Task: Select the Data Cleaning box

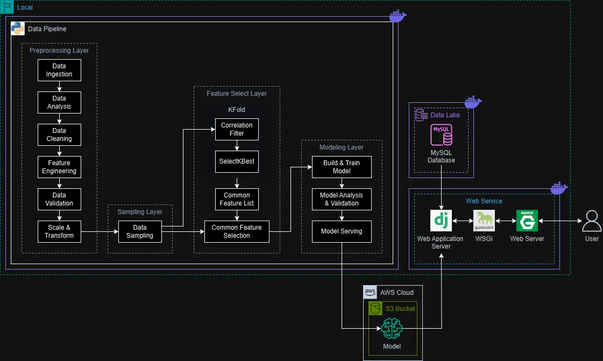Action: point(59,135)
